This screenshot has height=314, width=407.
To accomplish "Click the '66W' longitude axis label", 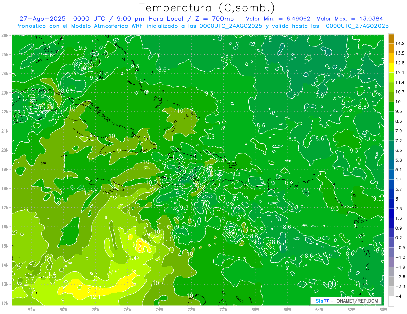I will pyautogui.click(x=287, y=309).
